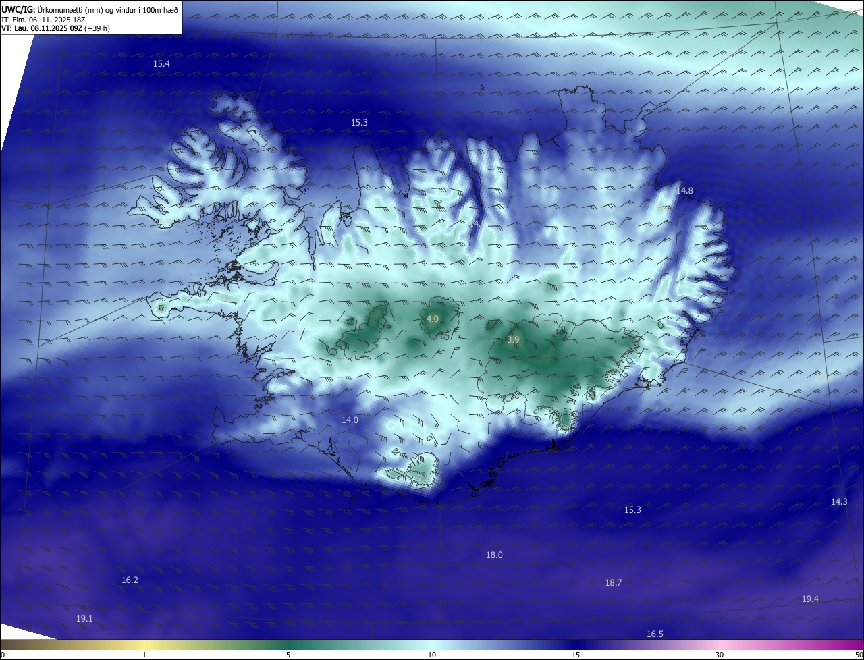Click the color scale tick labeled 1
Viewport: 864px width, 660px height.
[145, 655]
